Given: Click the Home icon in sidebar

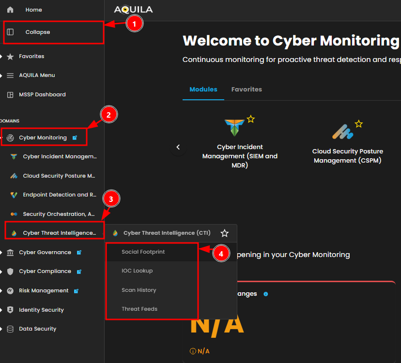Looking at the screenshot, I should coord(10,10).
